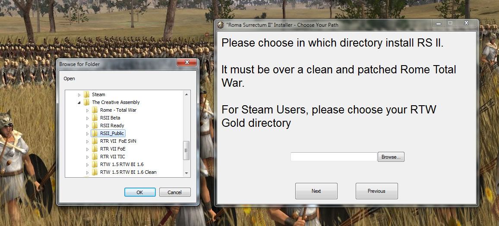This screenshot has width=499, height=226.
Task: Expand the RSII_Public folder node
Action: click(87, 134)
